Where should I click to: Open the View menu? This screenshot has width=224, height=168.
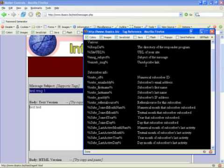[19, 8]
